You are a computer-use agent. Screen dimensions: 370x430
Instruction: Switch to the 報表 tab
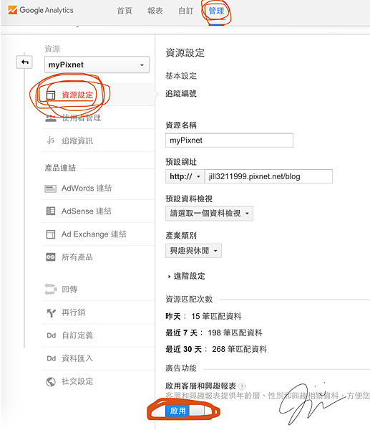(x=155, y=11)
